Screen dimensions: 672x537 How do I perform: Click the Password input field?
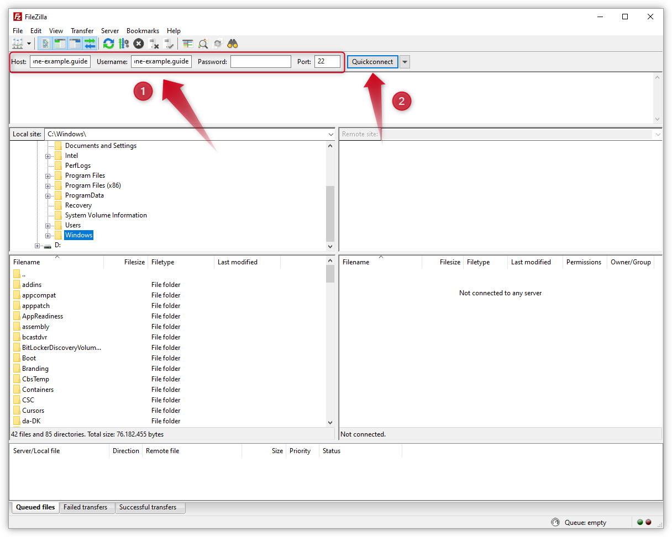pyautogui.click(x=260, y=61)
